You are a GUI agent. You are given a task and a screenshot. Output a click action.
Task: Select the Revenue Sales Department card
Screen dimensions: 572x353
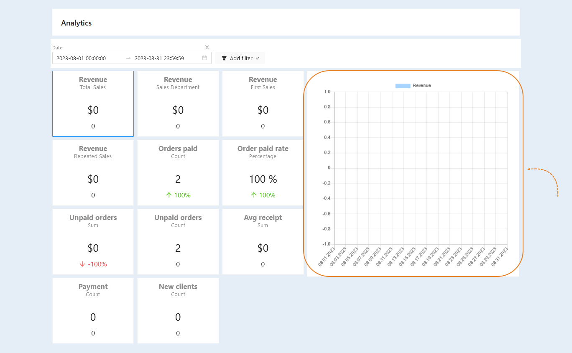pos(178,104)
